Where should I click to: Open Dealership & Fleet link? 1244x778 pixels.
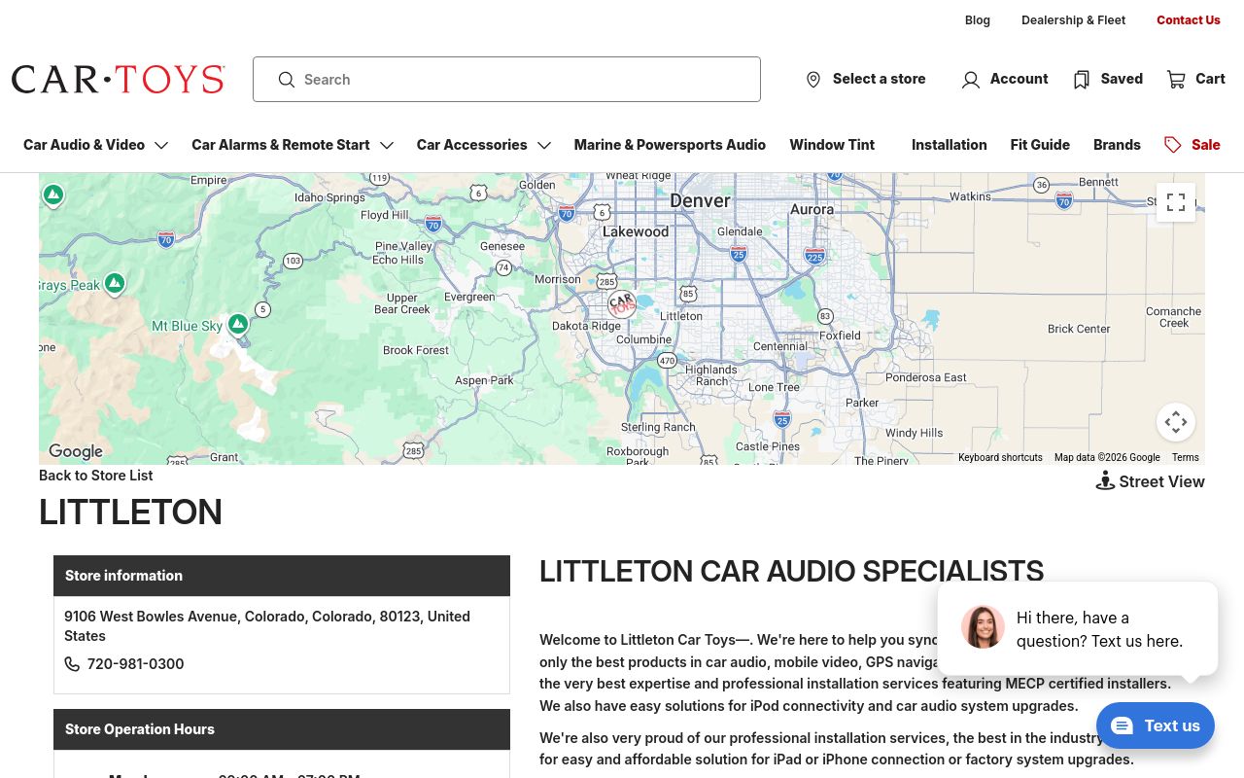coord(1073,20)
